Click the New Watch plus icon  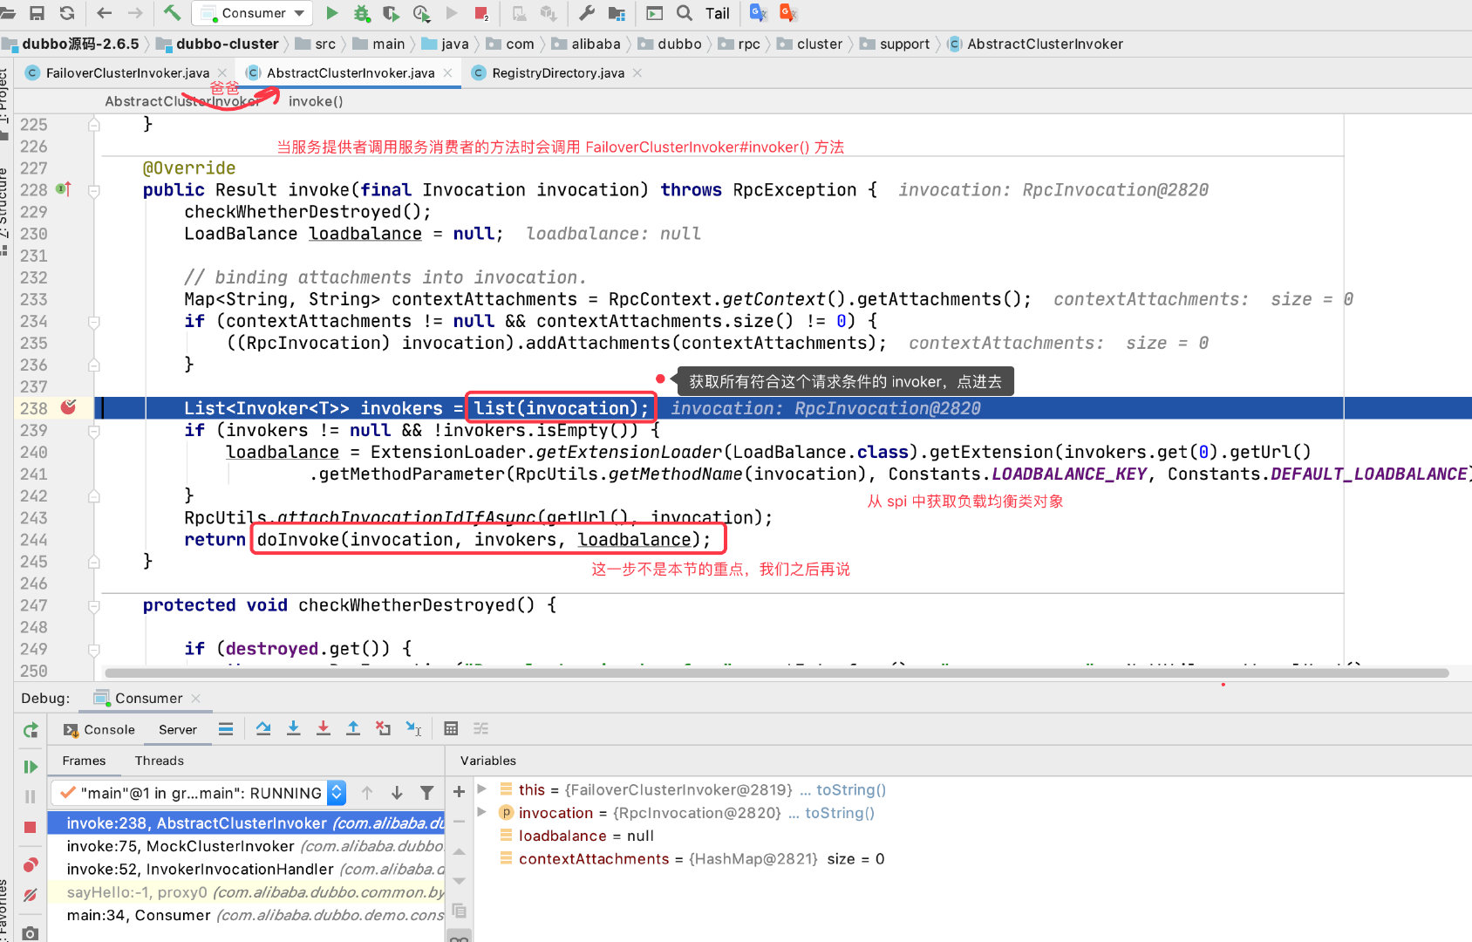pyautogui.click(x=460, y=791)
